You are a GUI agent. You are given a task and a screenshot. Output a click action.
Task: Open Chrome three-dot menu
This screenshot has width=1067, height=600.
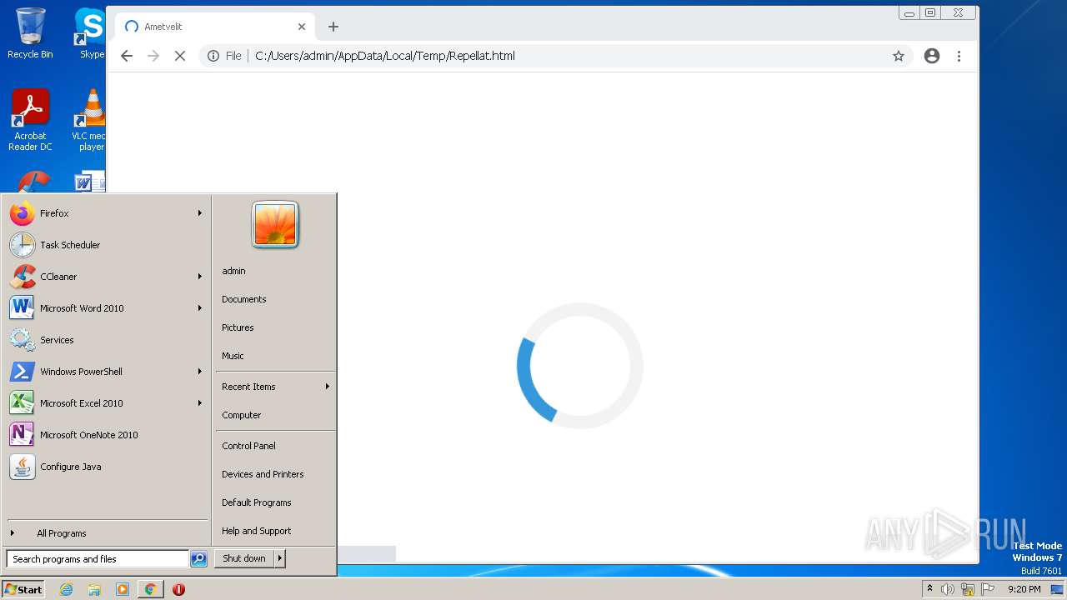coord(959,56)
